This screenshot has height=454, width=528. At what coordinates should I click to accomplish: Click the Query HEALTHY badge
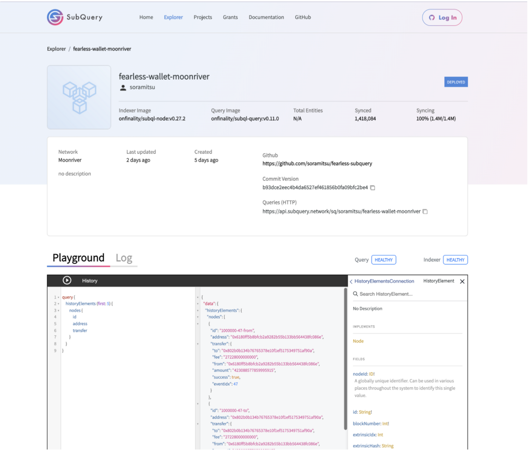point(384,260)
